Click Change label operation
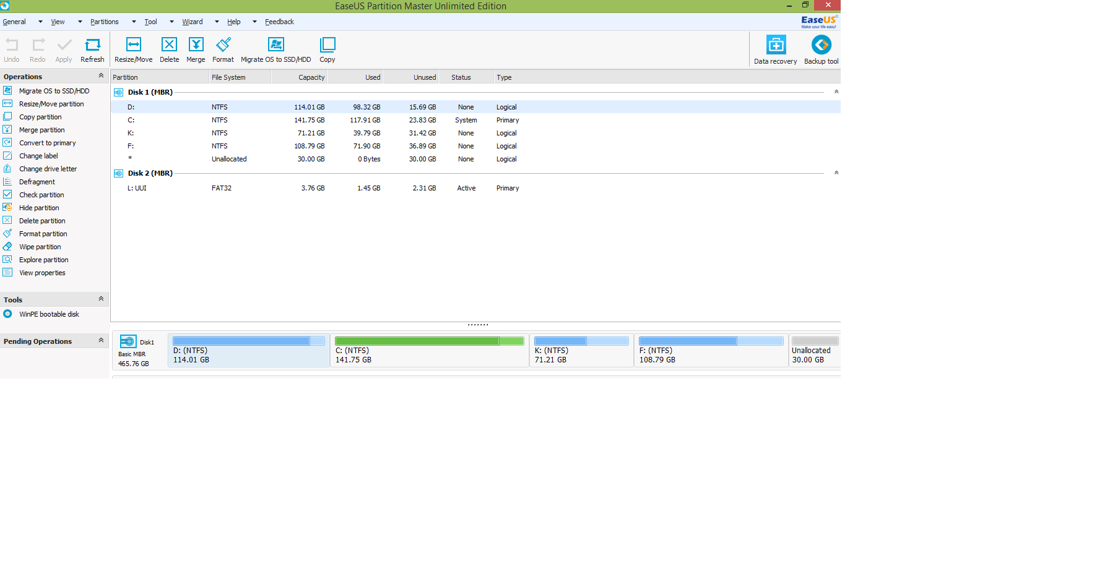The height and width of the screenshot is (564, 1097). click(38, 156)
